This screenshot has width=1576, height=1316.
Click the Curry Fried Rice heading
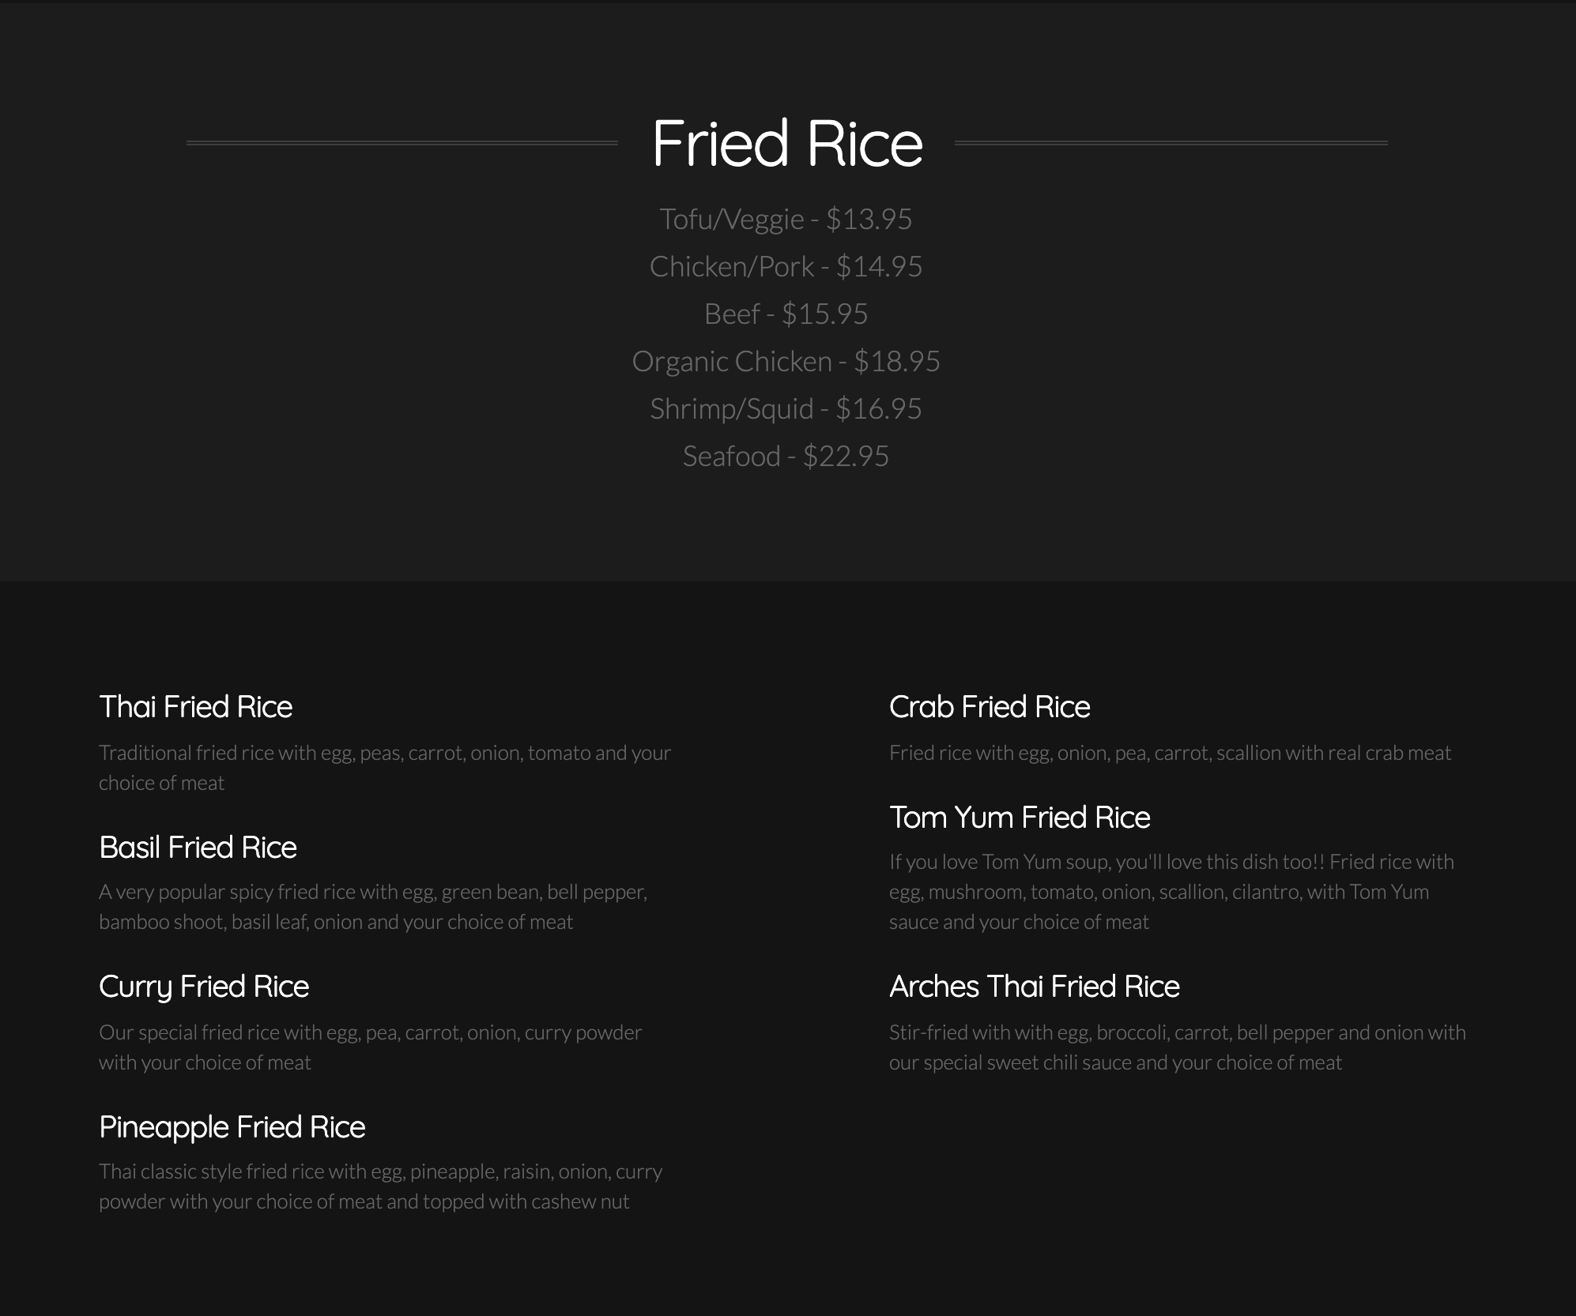coord(204,987)
